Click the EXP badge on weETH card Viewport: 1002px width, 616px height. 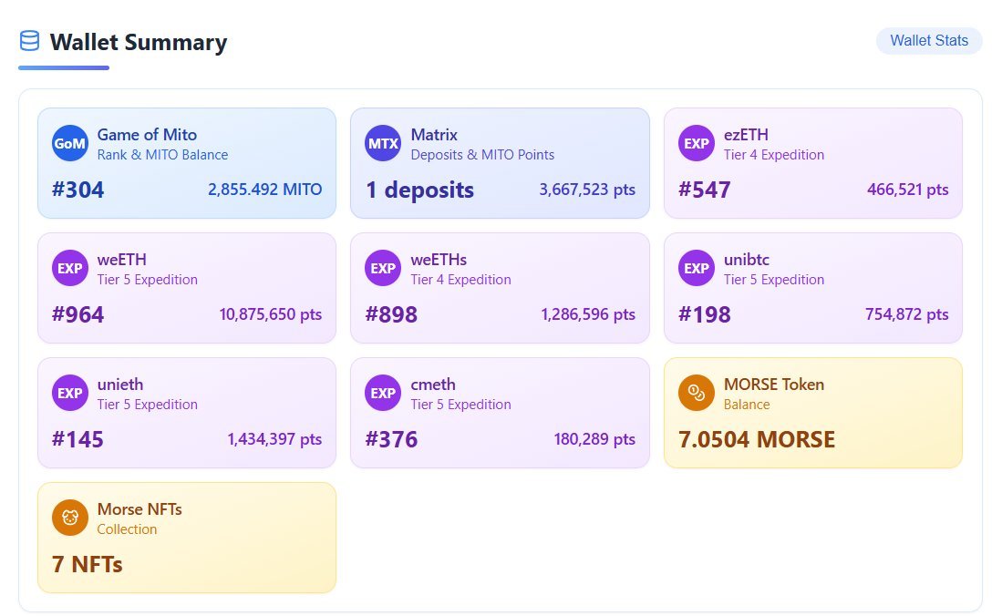[69, 268]
